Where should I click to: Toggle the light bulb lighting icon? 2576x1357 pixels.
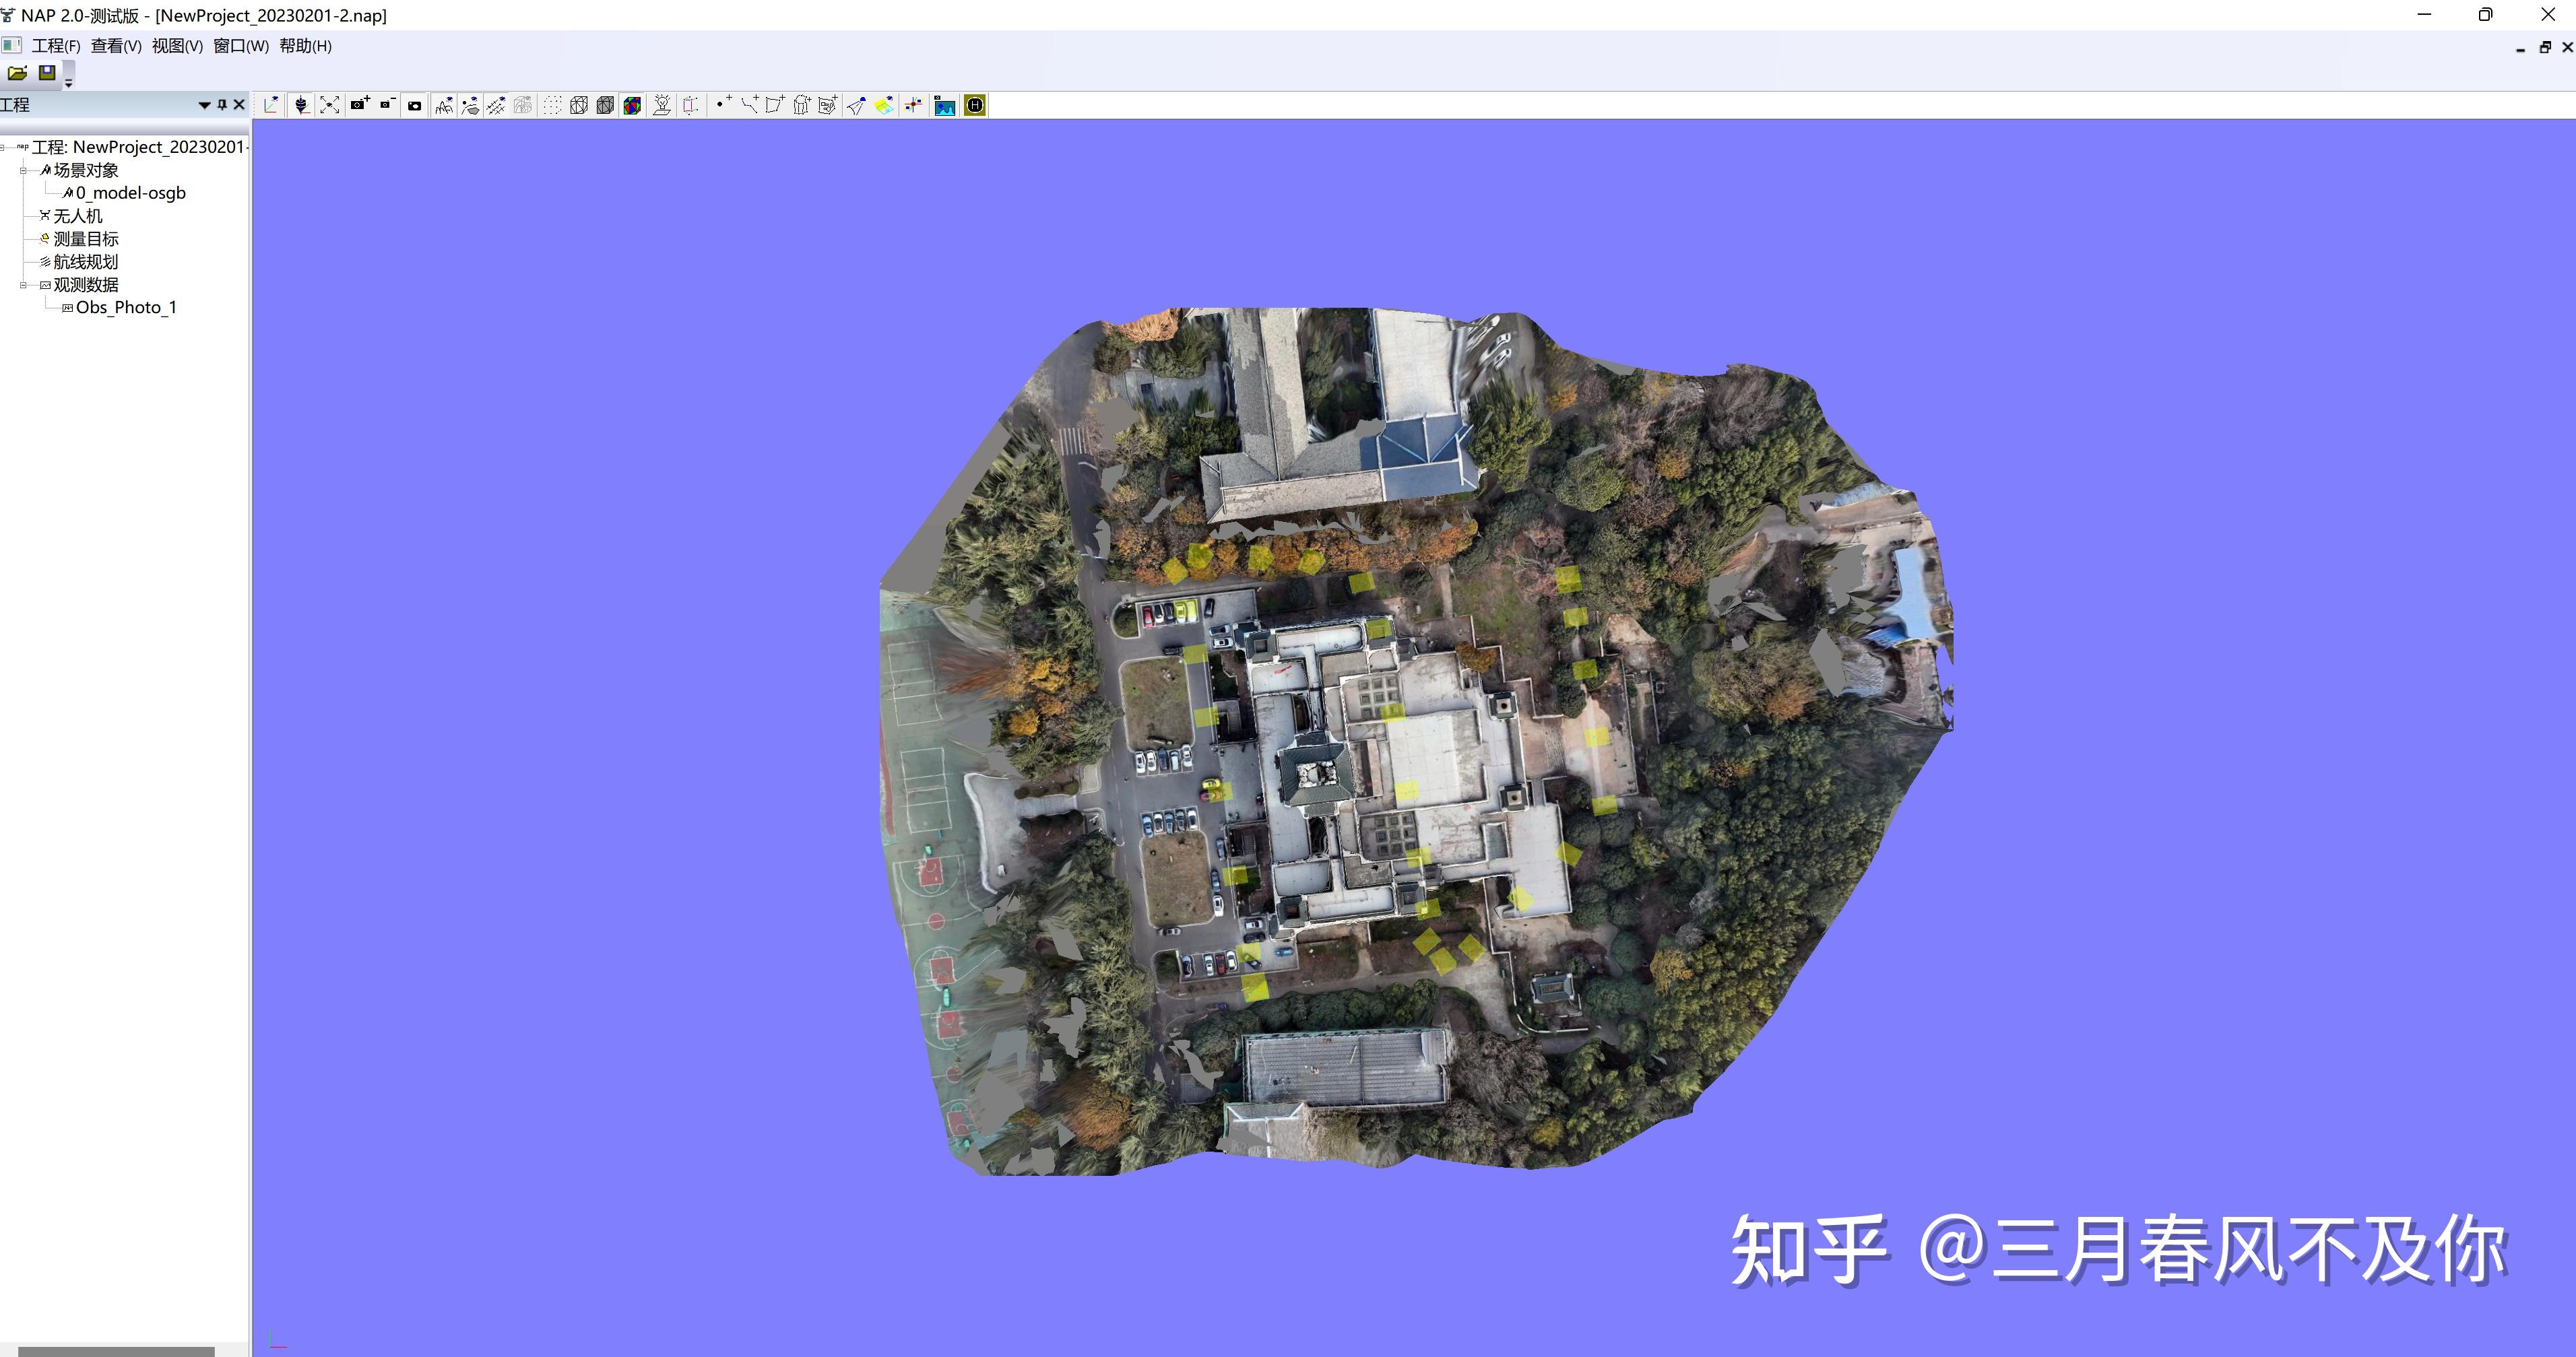pyautogui.click(x=662, y=105)
